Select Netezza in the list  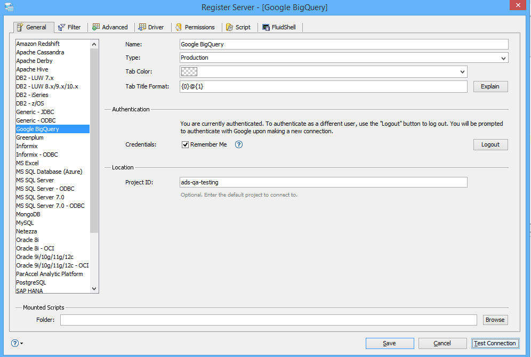pos(53,231)
